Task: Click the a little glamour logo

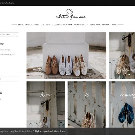Action: point(71,15)
